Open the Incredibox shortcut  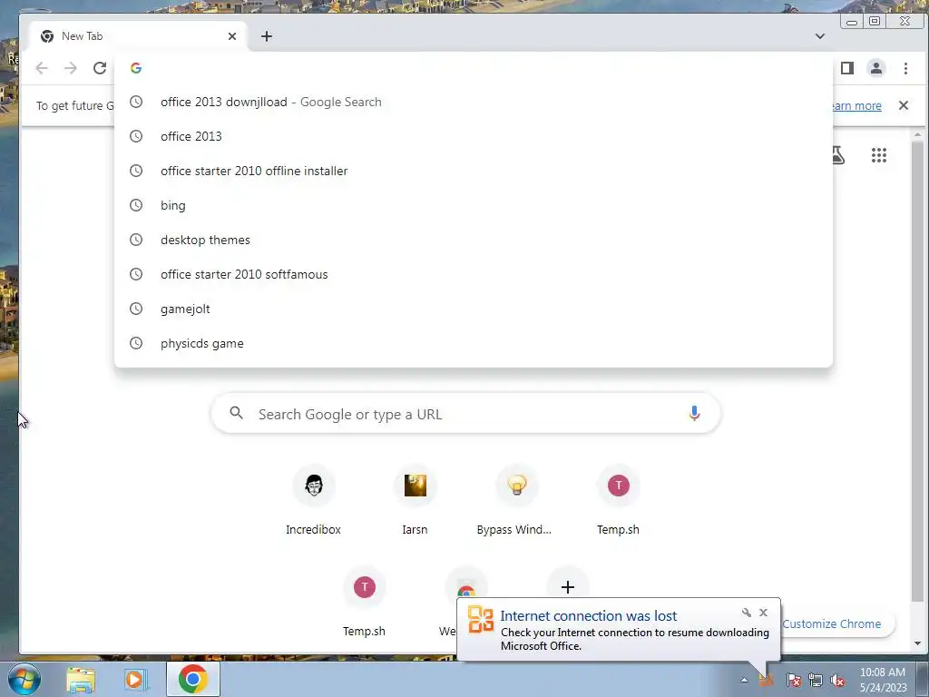313,503
